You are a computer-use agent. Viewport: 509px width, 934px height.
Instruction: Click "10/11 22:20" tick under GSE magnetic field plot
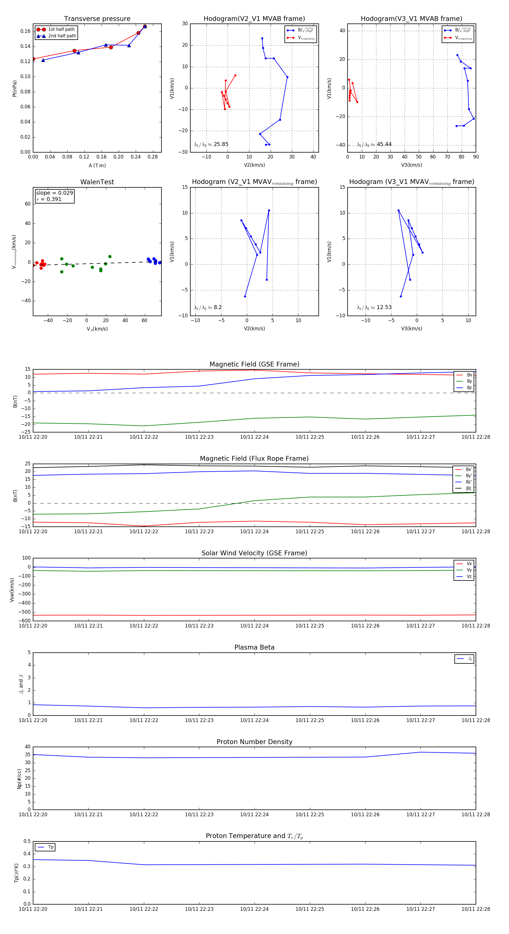pos(33,437)
